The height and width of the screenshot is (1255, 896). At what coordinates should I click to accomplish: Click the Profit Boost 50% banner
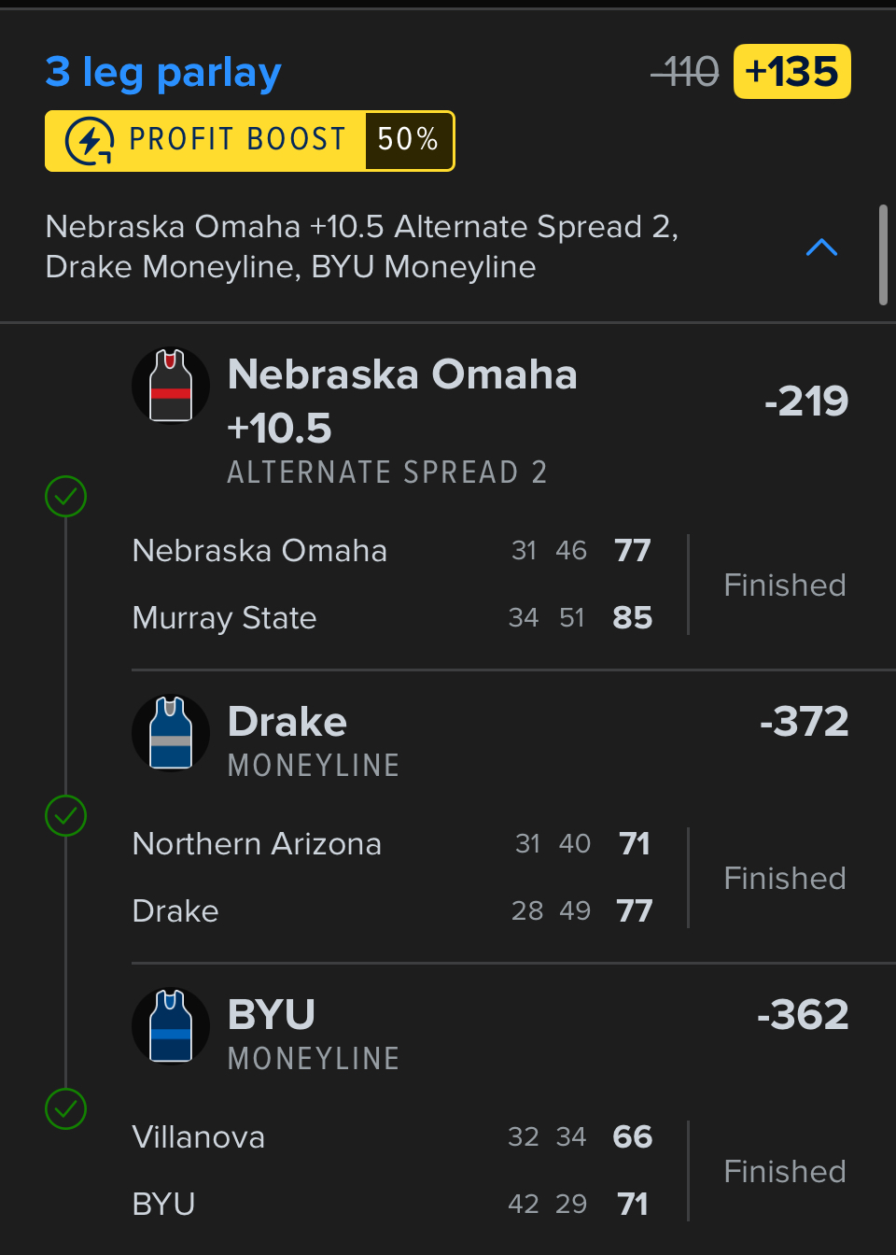click(249, 141)
